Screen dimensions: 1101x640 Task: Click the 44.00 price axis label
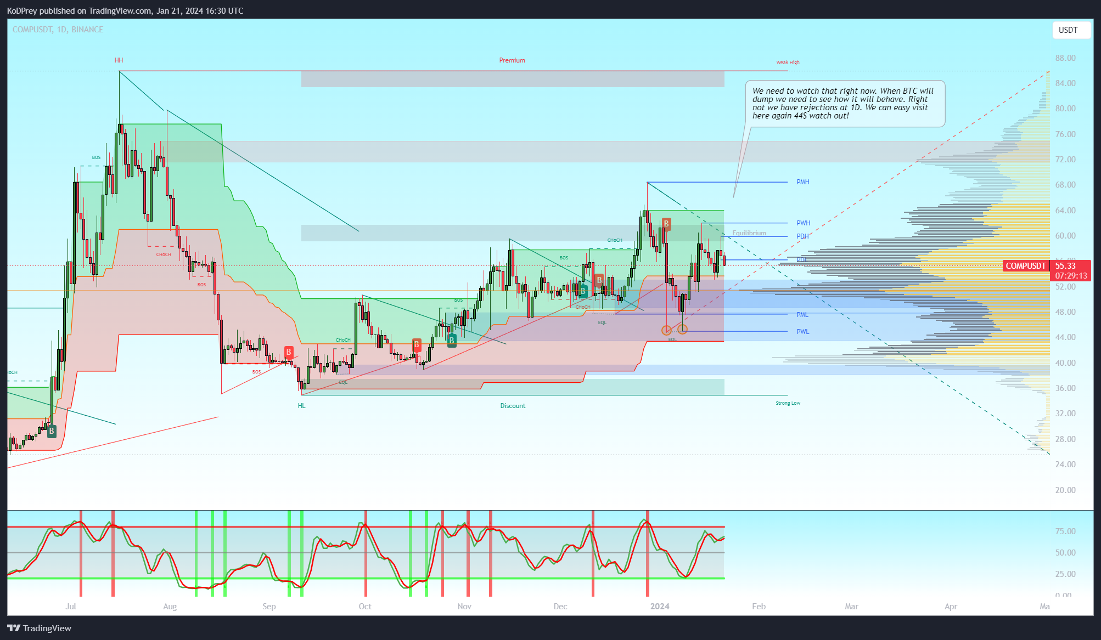click(1065, 337)
